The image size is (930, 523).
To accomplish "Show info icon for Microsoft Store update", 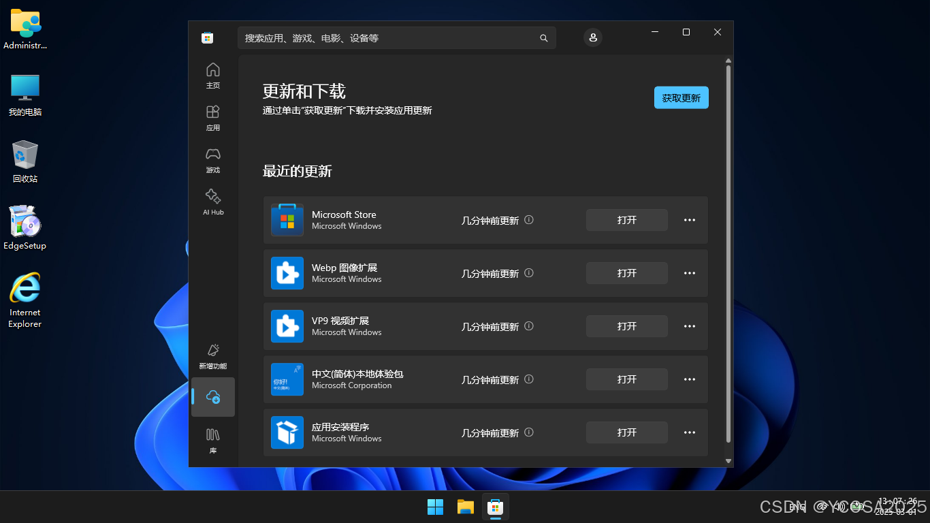I will pos(529,220).
